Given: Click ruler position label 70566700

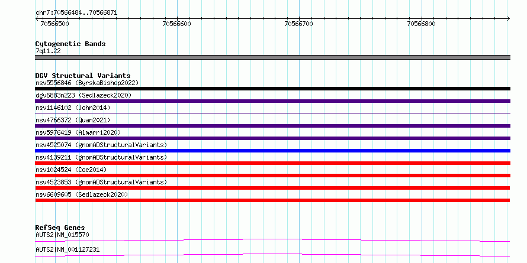Looking at the screenshot, I should pos(298,24).
